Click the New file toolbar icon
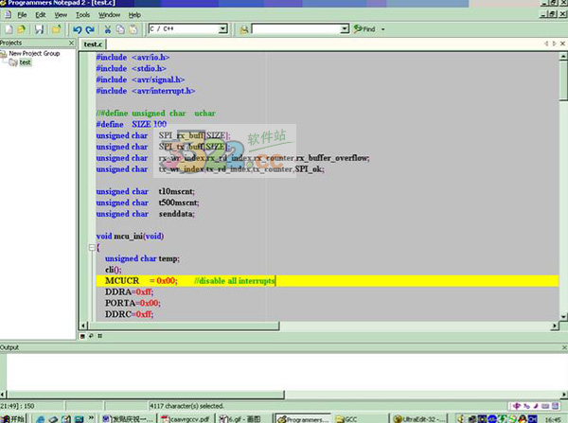This screenshot has height=423, width=568. tap(8, 29)
